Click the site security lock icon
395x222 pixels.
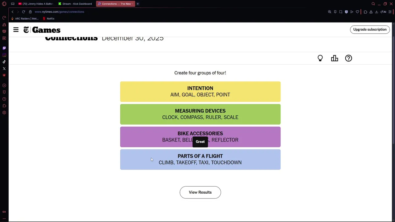30,12
